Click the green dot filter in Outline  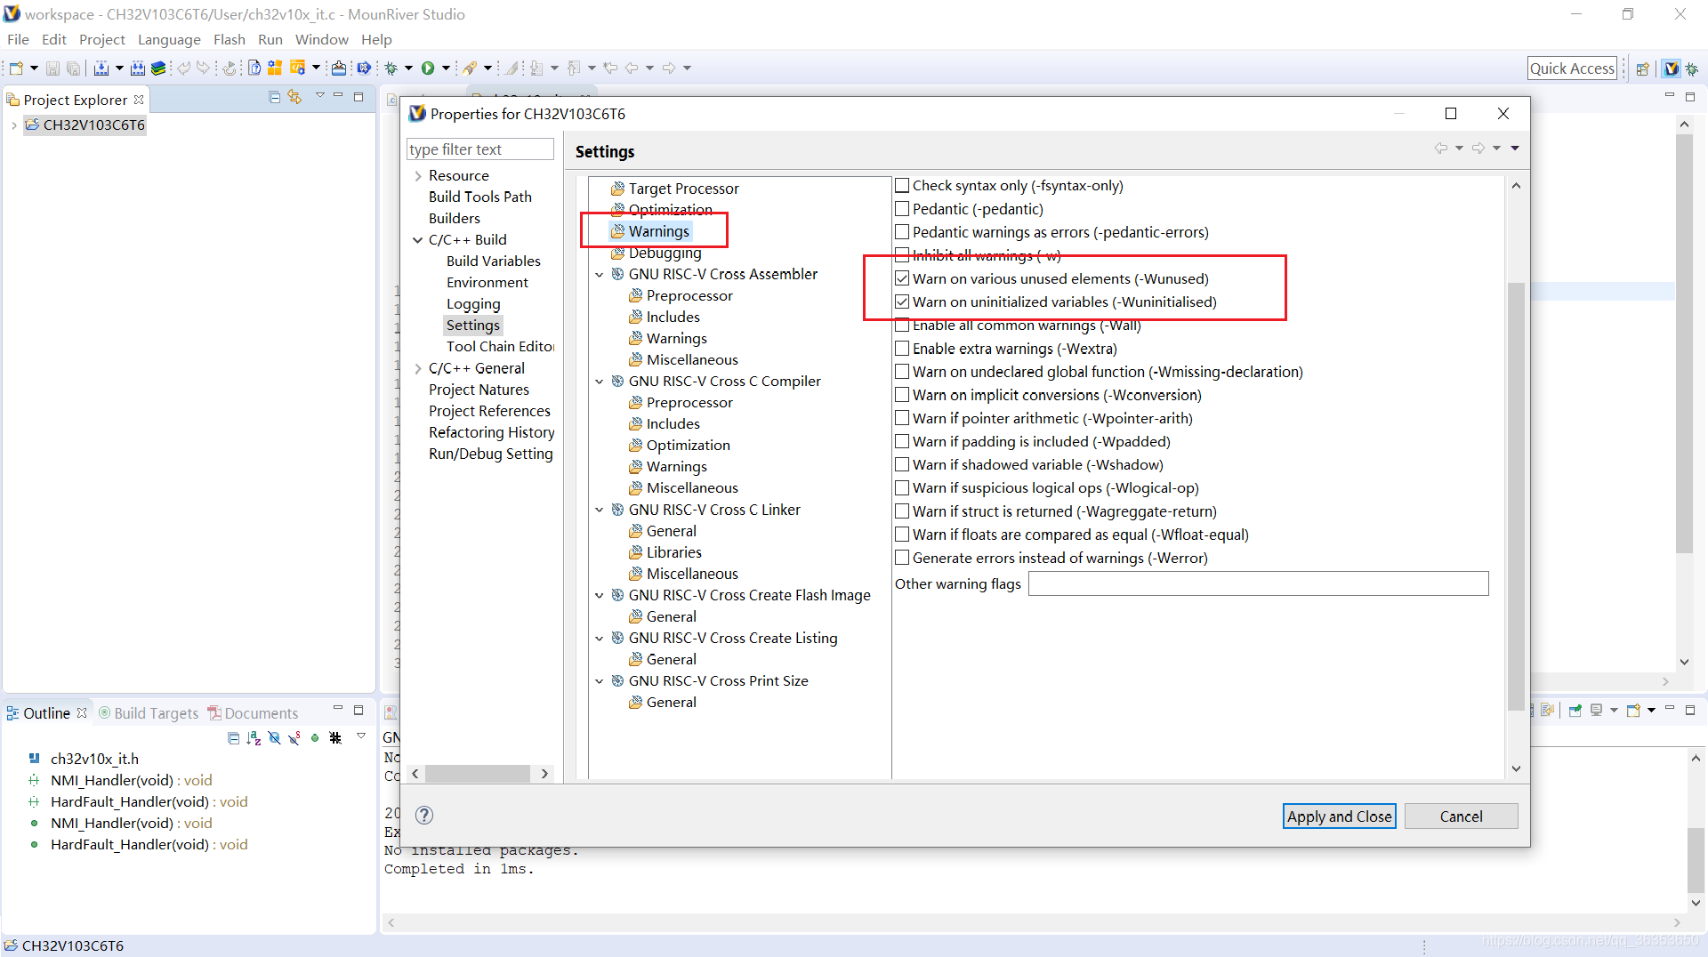point(315,738)
